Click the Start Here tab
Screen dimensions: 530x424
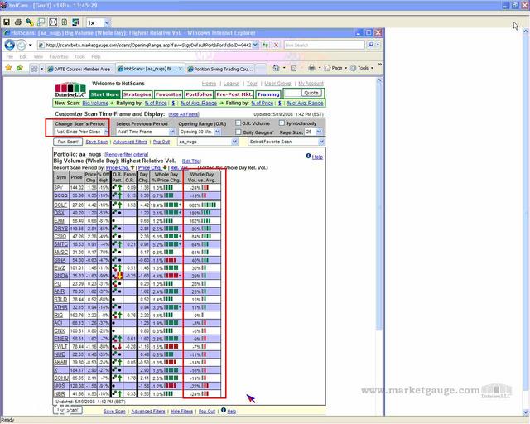click(105, 94)
